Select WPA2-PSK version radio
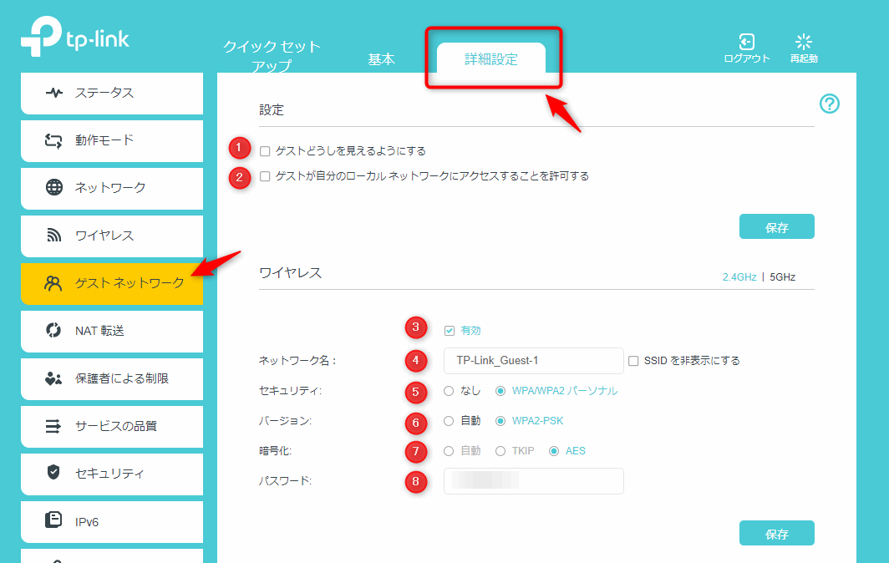The image size is (889, 563). (x=500, y=421)
